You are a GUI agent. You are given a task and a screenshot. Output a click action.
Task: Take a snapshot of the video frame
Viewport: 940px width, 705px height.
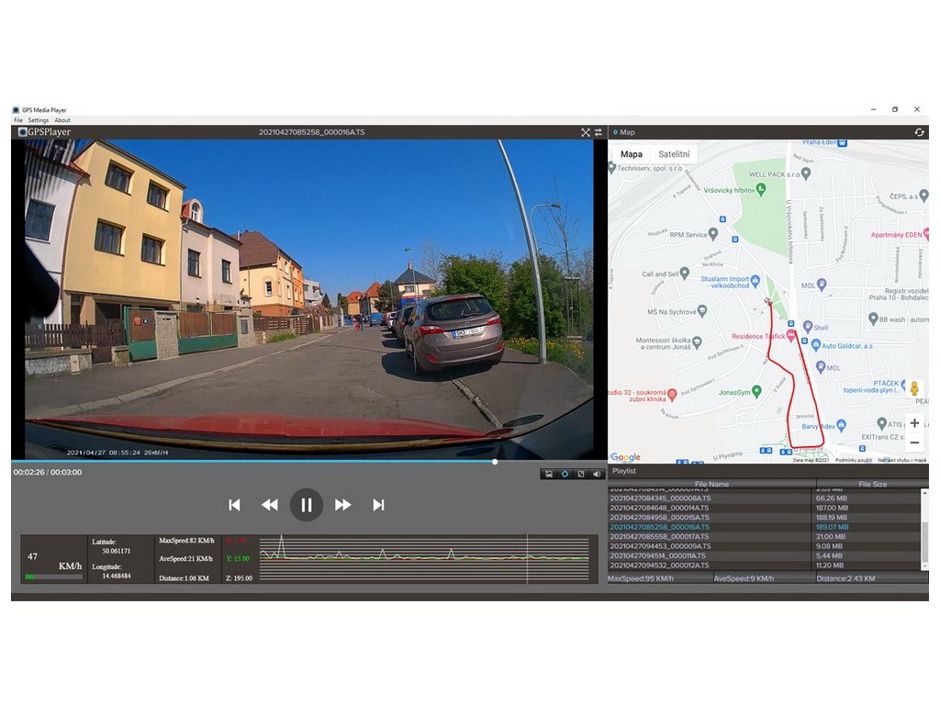tap(548, 474)
